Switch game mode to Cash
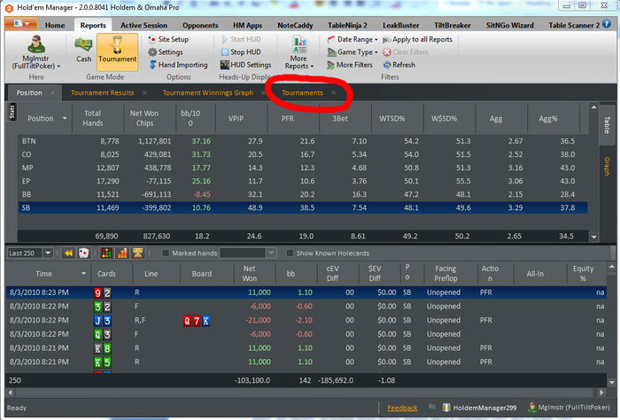This screenshot has width=620, height=420. coord(83,50)
